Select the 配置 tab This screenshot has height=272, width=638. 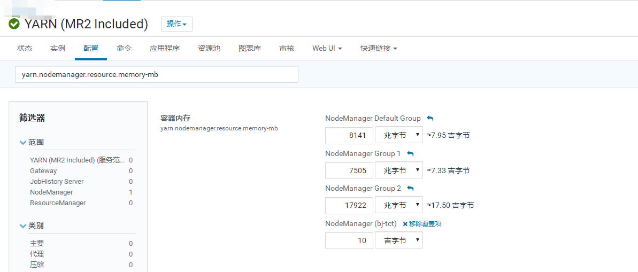(91, 49)
